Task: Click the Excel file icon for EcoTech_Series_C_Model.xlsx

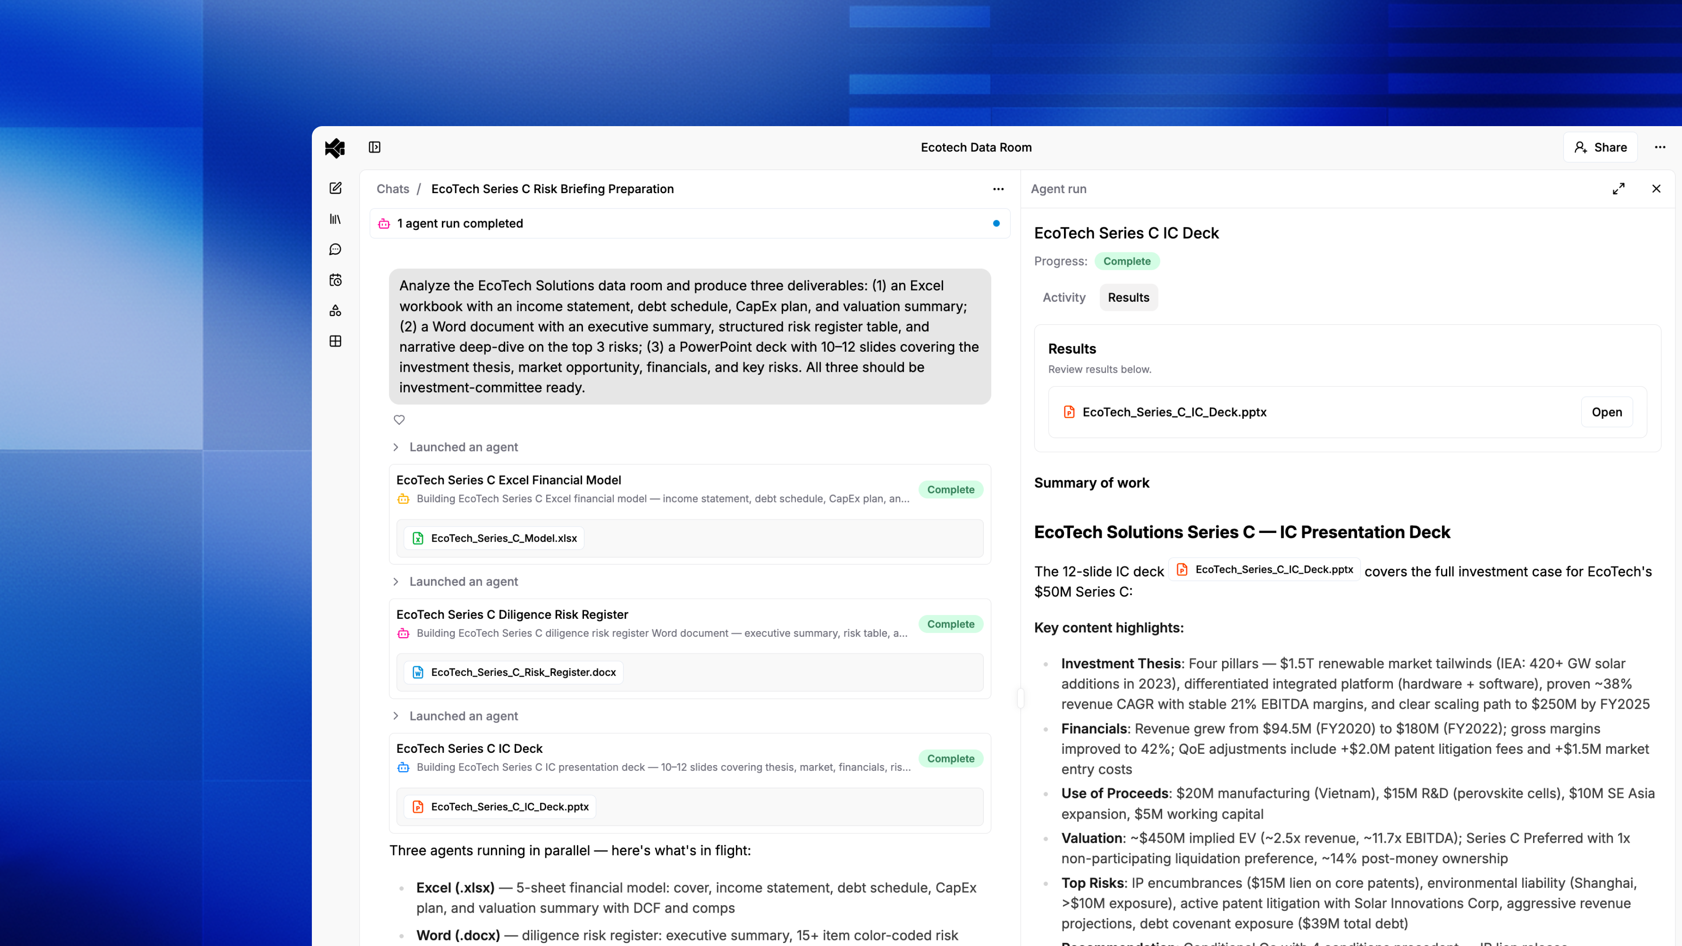Action: 418,539
